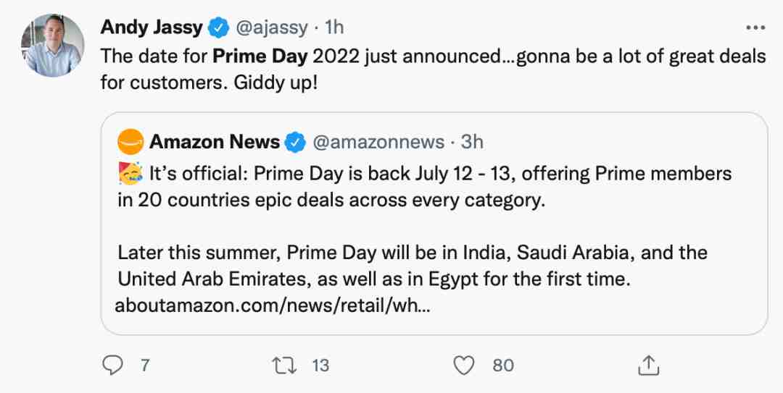Click the 3h quoted tweet timestamp
Screen dimensions: 783x393
(x=472, y=143)
